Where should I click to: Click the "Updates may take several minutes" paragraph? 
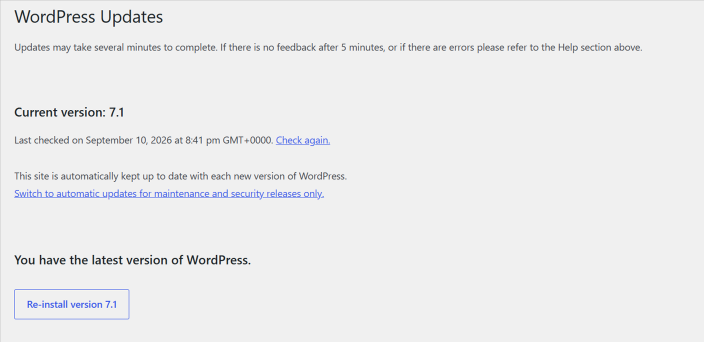(x=328, y=48)
